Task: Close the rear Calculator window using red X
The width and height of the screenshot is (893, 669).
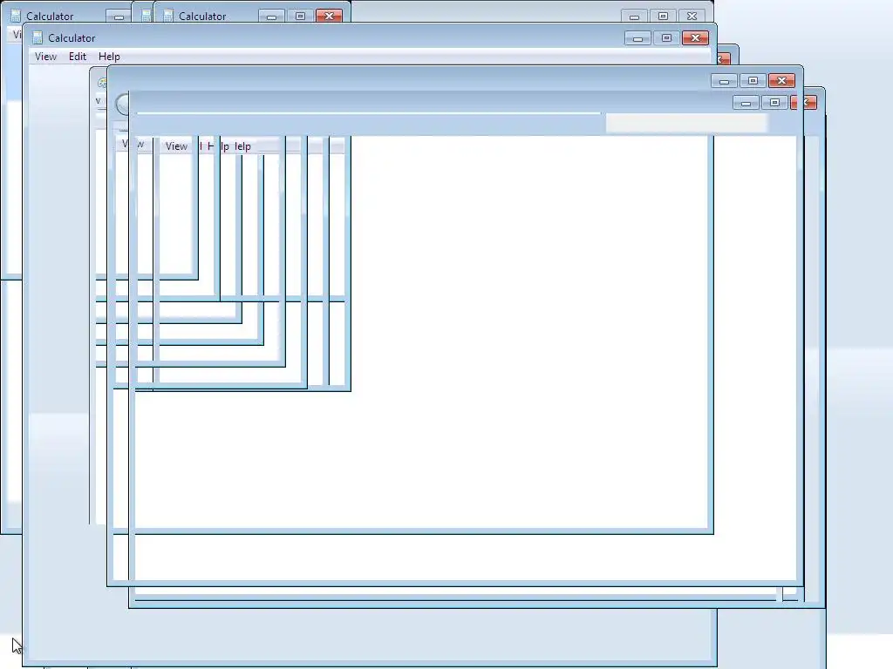Action: (329, 16)
